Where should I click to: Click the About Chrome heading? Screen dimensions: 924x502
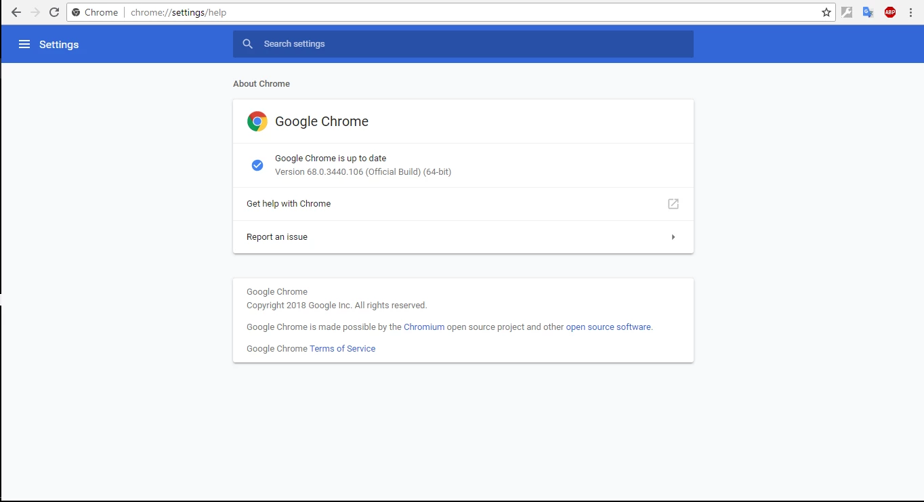[x=261, y=84]
